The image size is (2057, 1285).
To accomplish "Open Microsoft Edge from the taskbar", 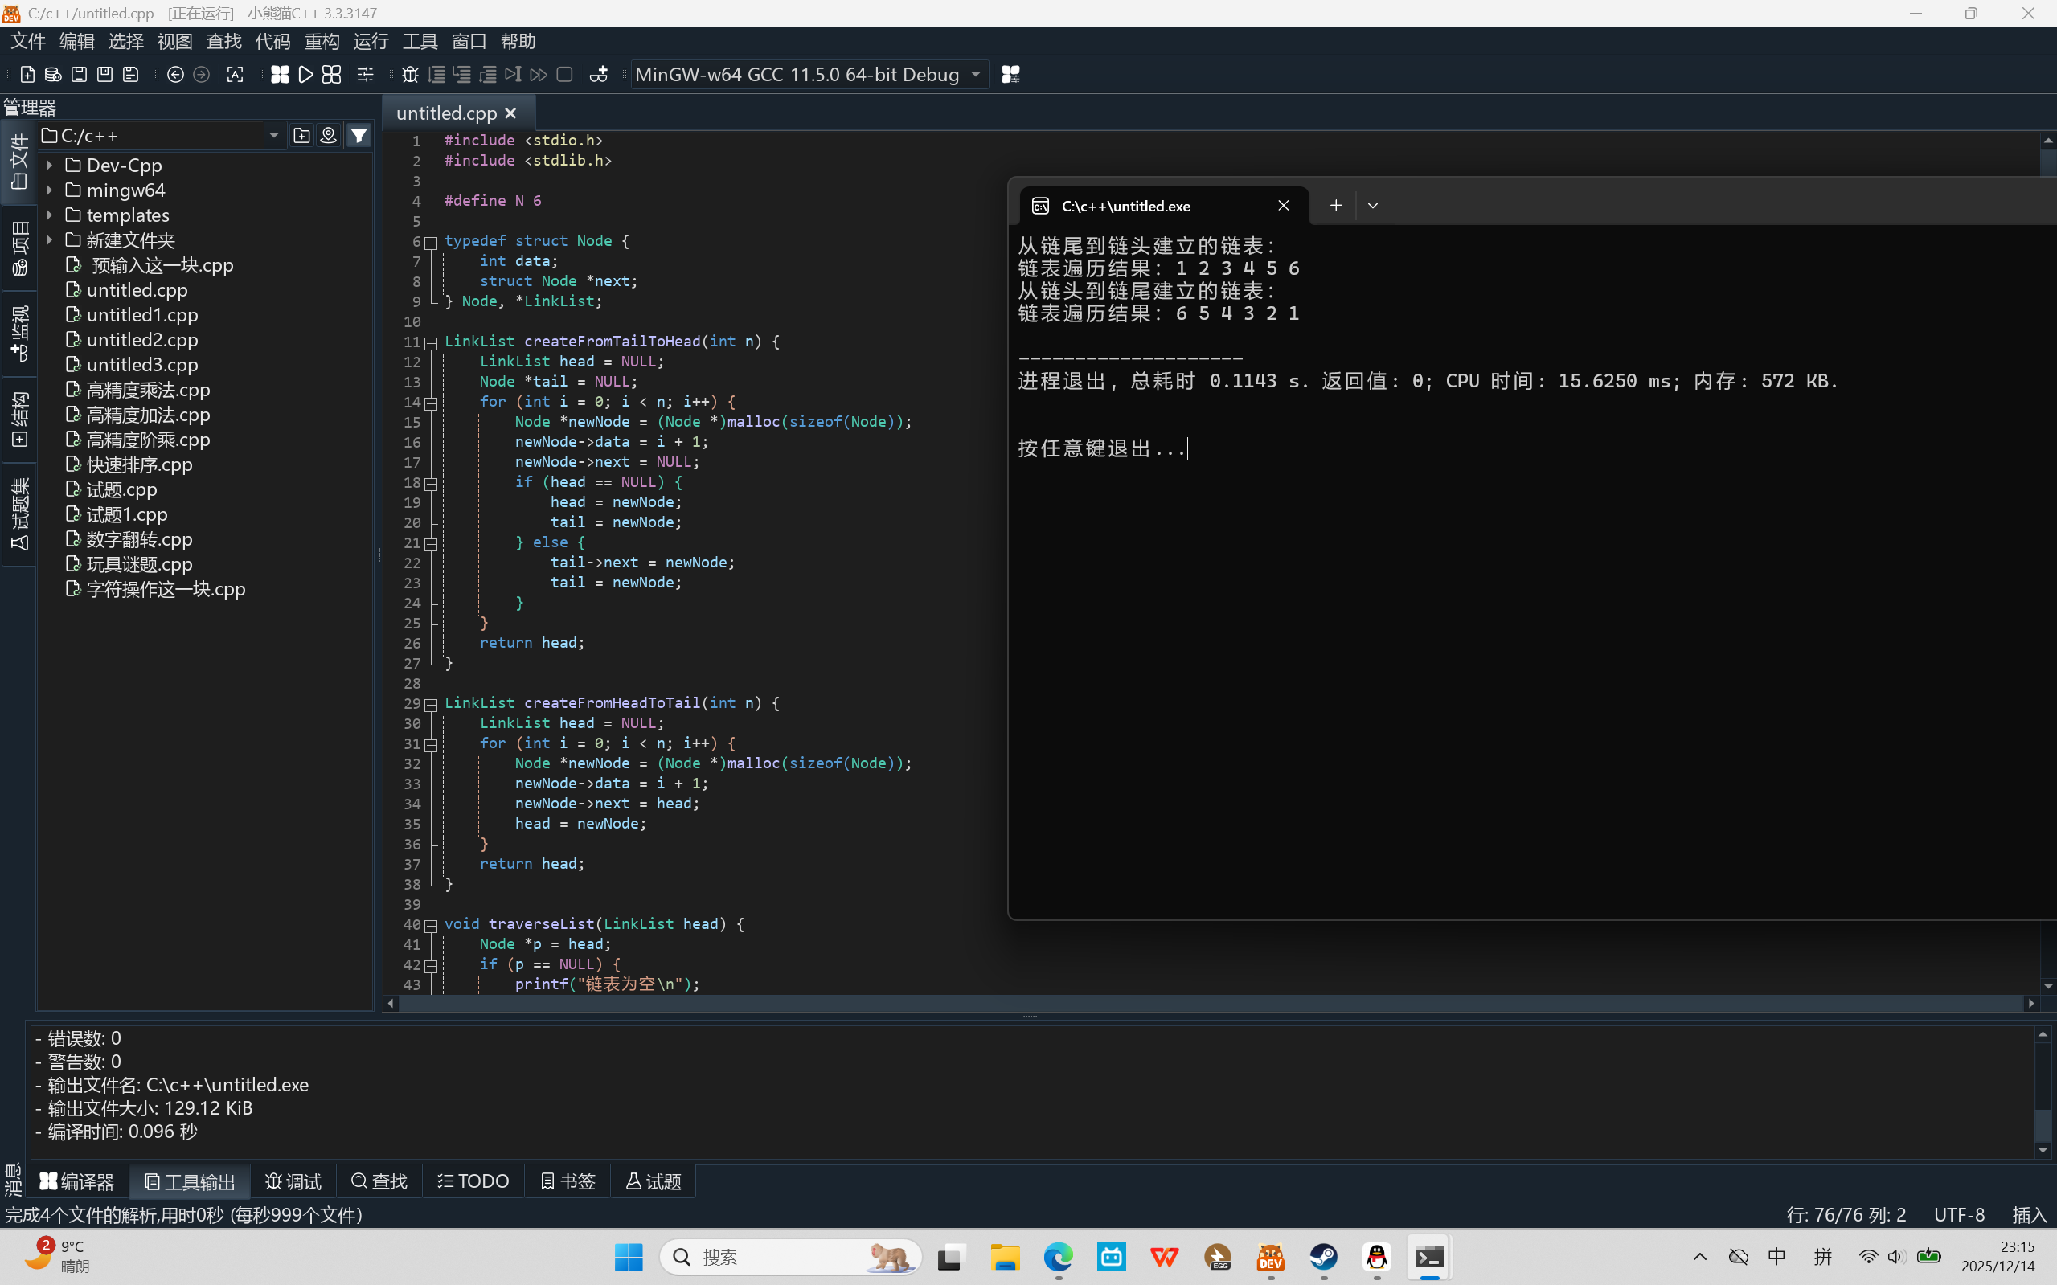I will click(x=1059, y=1257).
